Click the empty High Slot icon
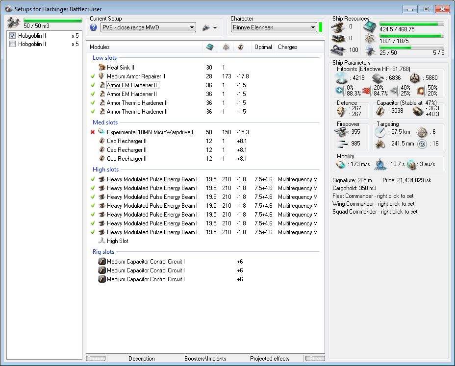This screenshot has width=455, height=366. [101, 241]
